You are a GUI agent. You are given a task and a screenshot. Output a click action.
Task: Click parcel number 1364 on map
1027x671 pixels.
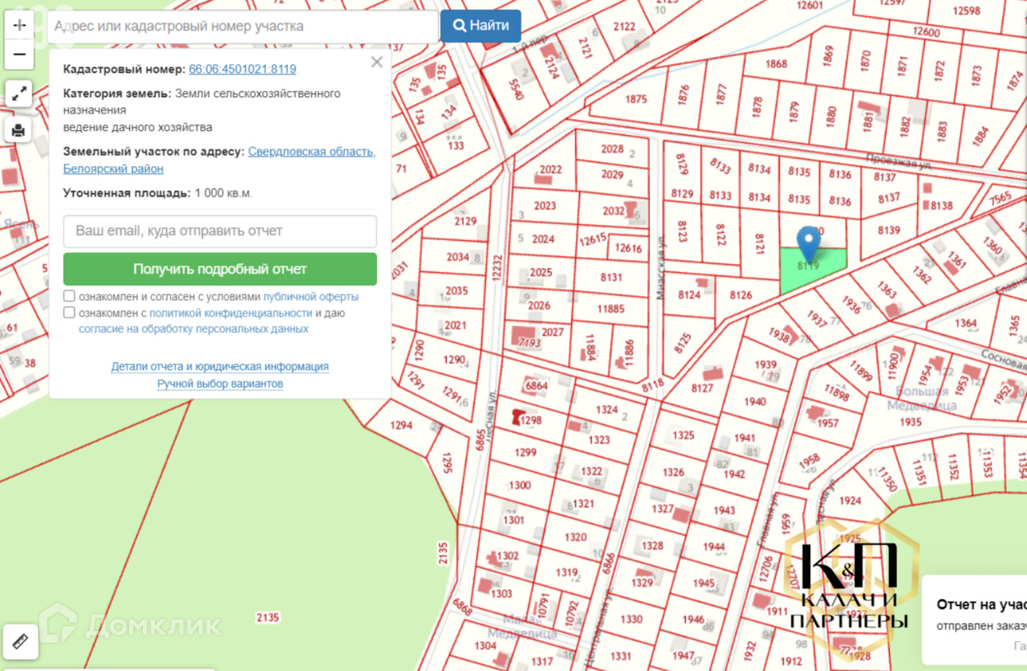pos(966,323)
